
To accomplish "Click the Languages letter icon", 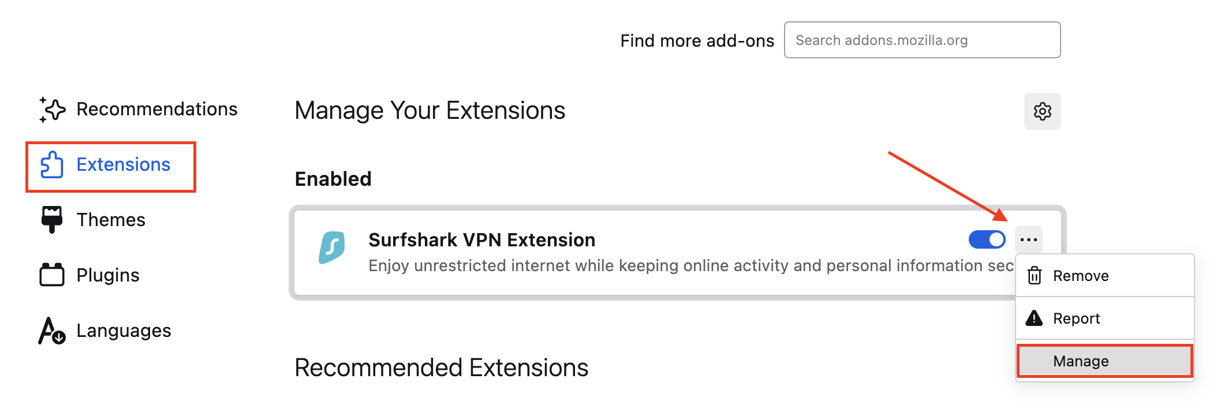I will [52, 331].
